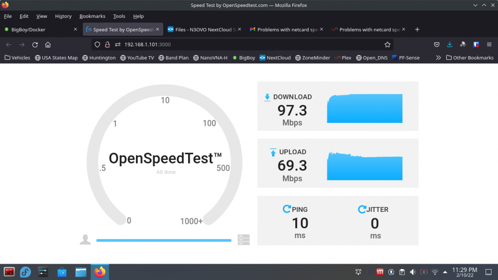Open the Edit menu
This screenshot has height=280, width=498.
coord(24,16)
